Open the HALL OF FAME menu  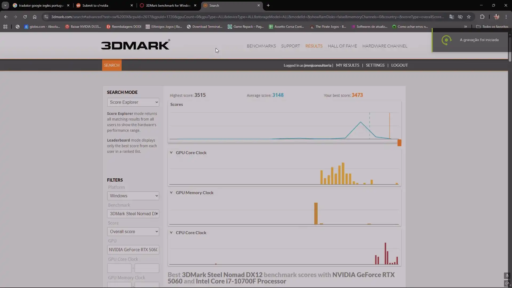tap(342, 46)
